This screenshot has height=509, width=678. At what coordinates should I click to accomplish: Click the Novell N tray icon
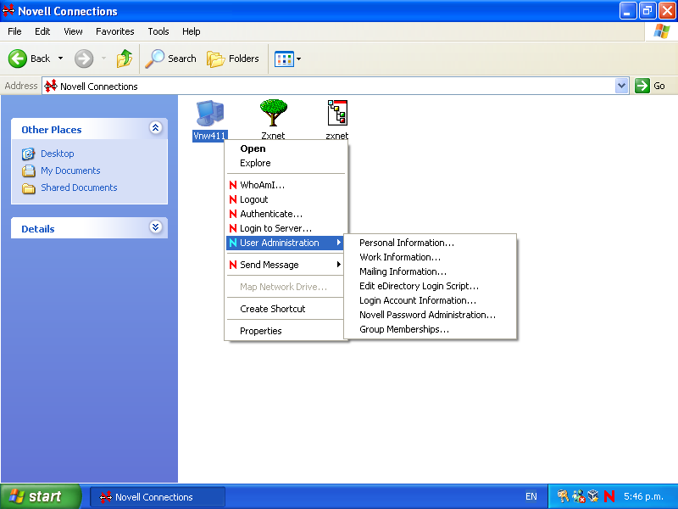(x=609, y=496)
